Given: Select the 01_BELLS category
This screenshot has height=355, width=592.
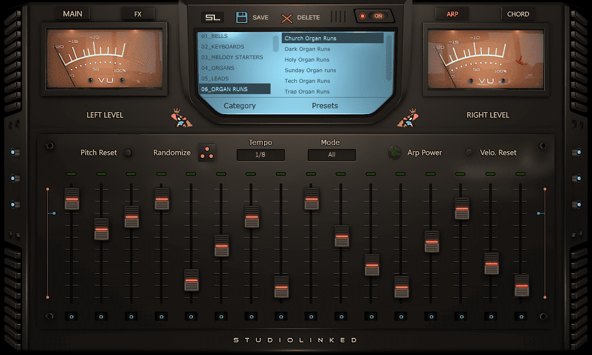Looking at the screenshot, I should [234, 36].
